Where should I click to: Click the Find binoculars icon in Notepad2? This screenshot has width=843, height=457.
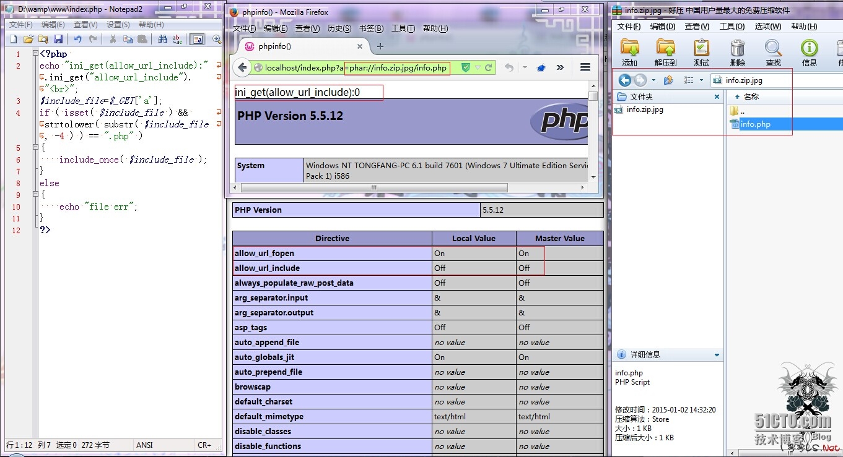coord(162,39)
